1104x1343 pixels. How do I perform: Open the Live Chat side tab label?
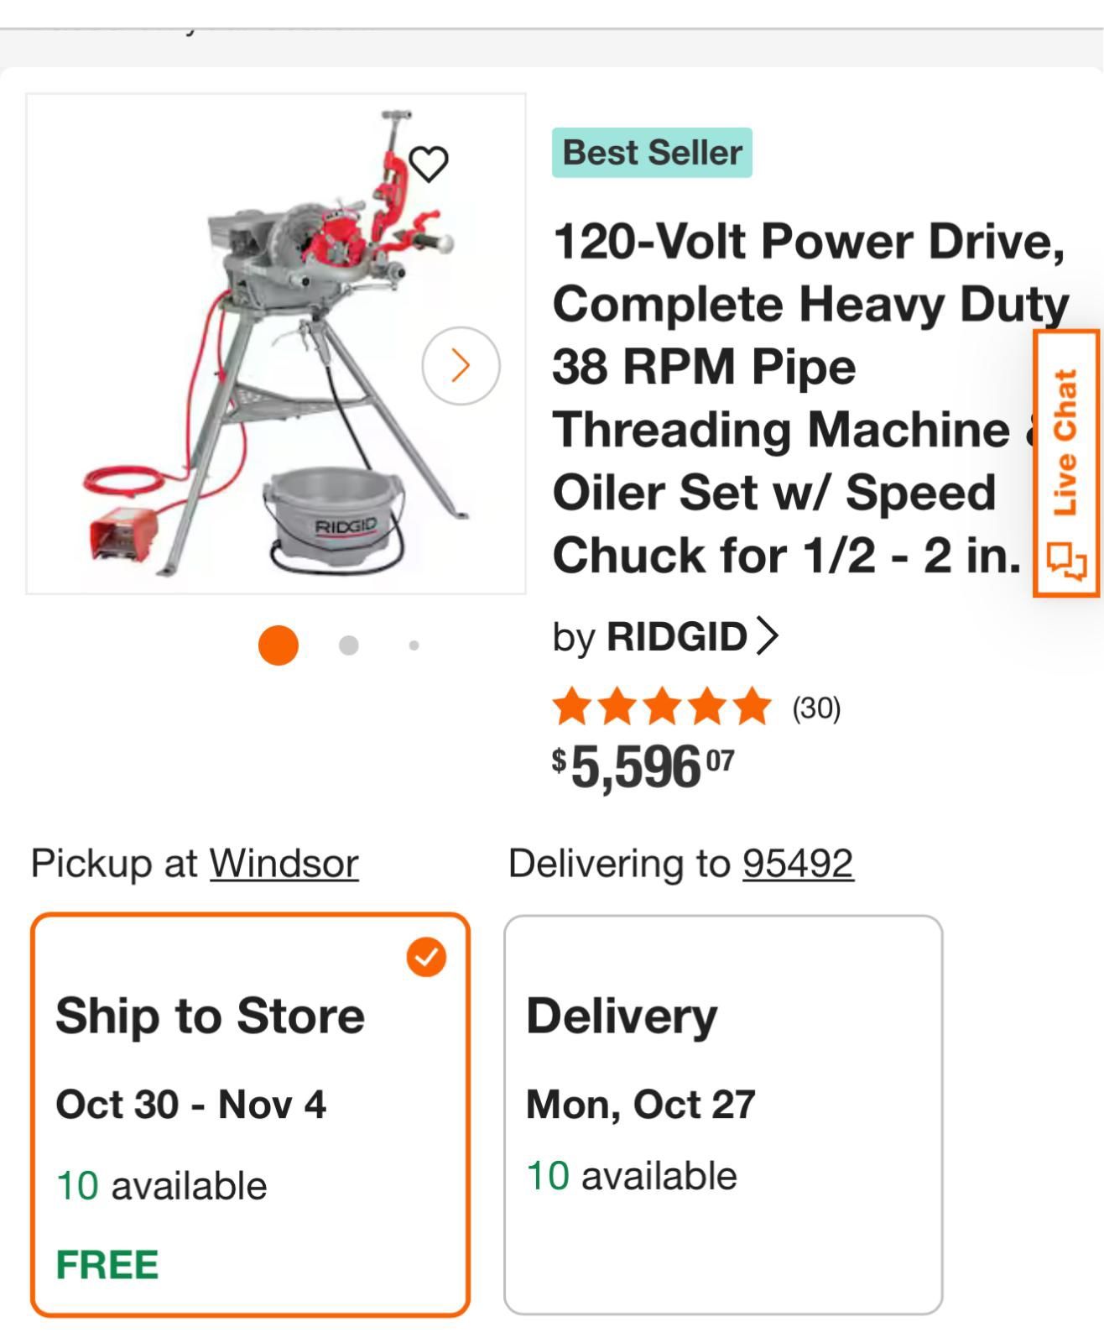click(x=1065, y=442)
